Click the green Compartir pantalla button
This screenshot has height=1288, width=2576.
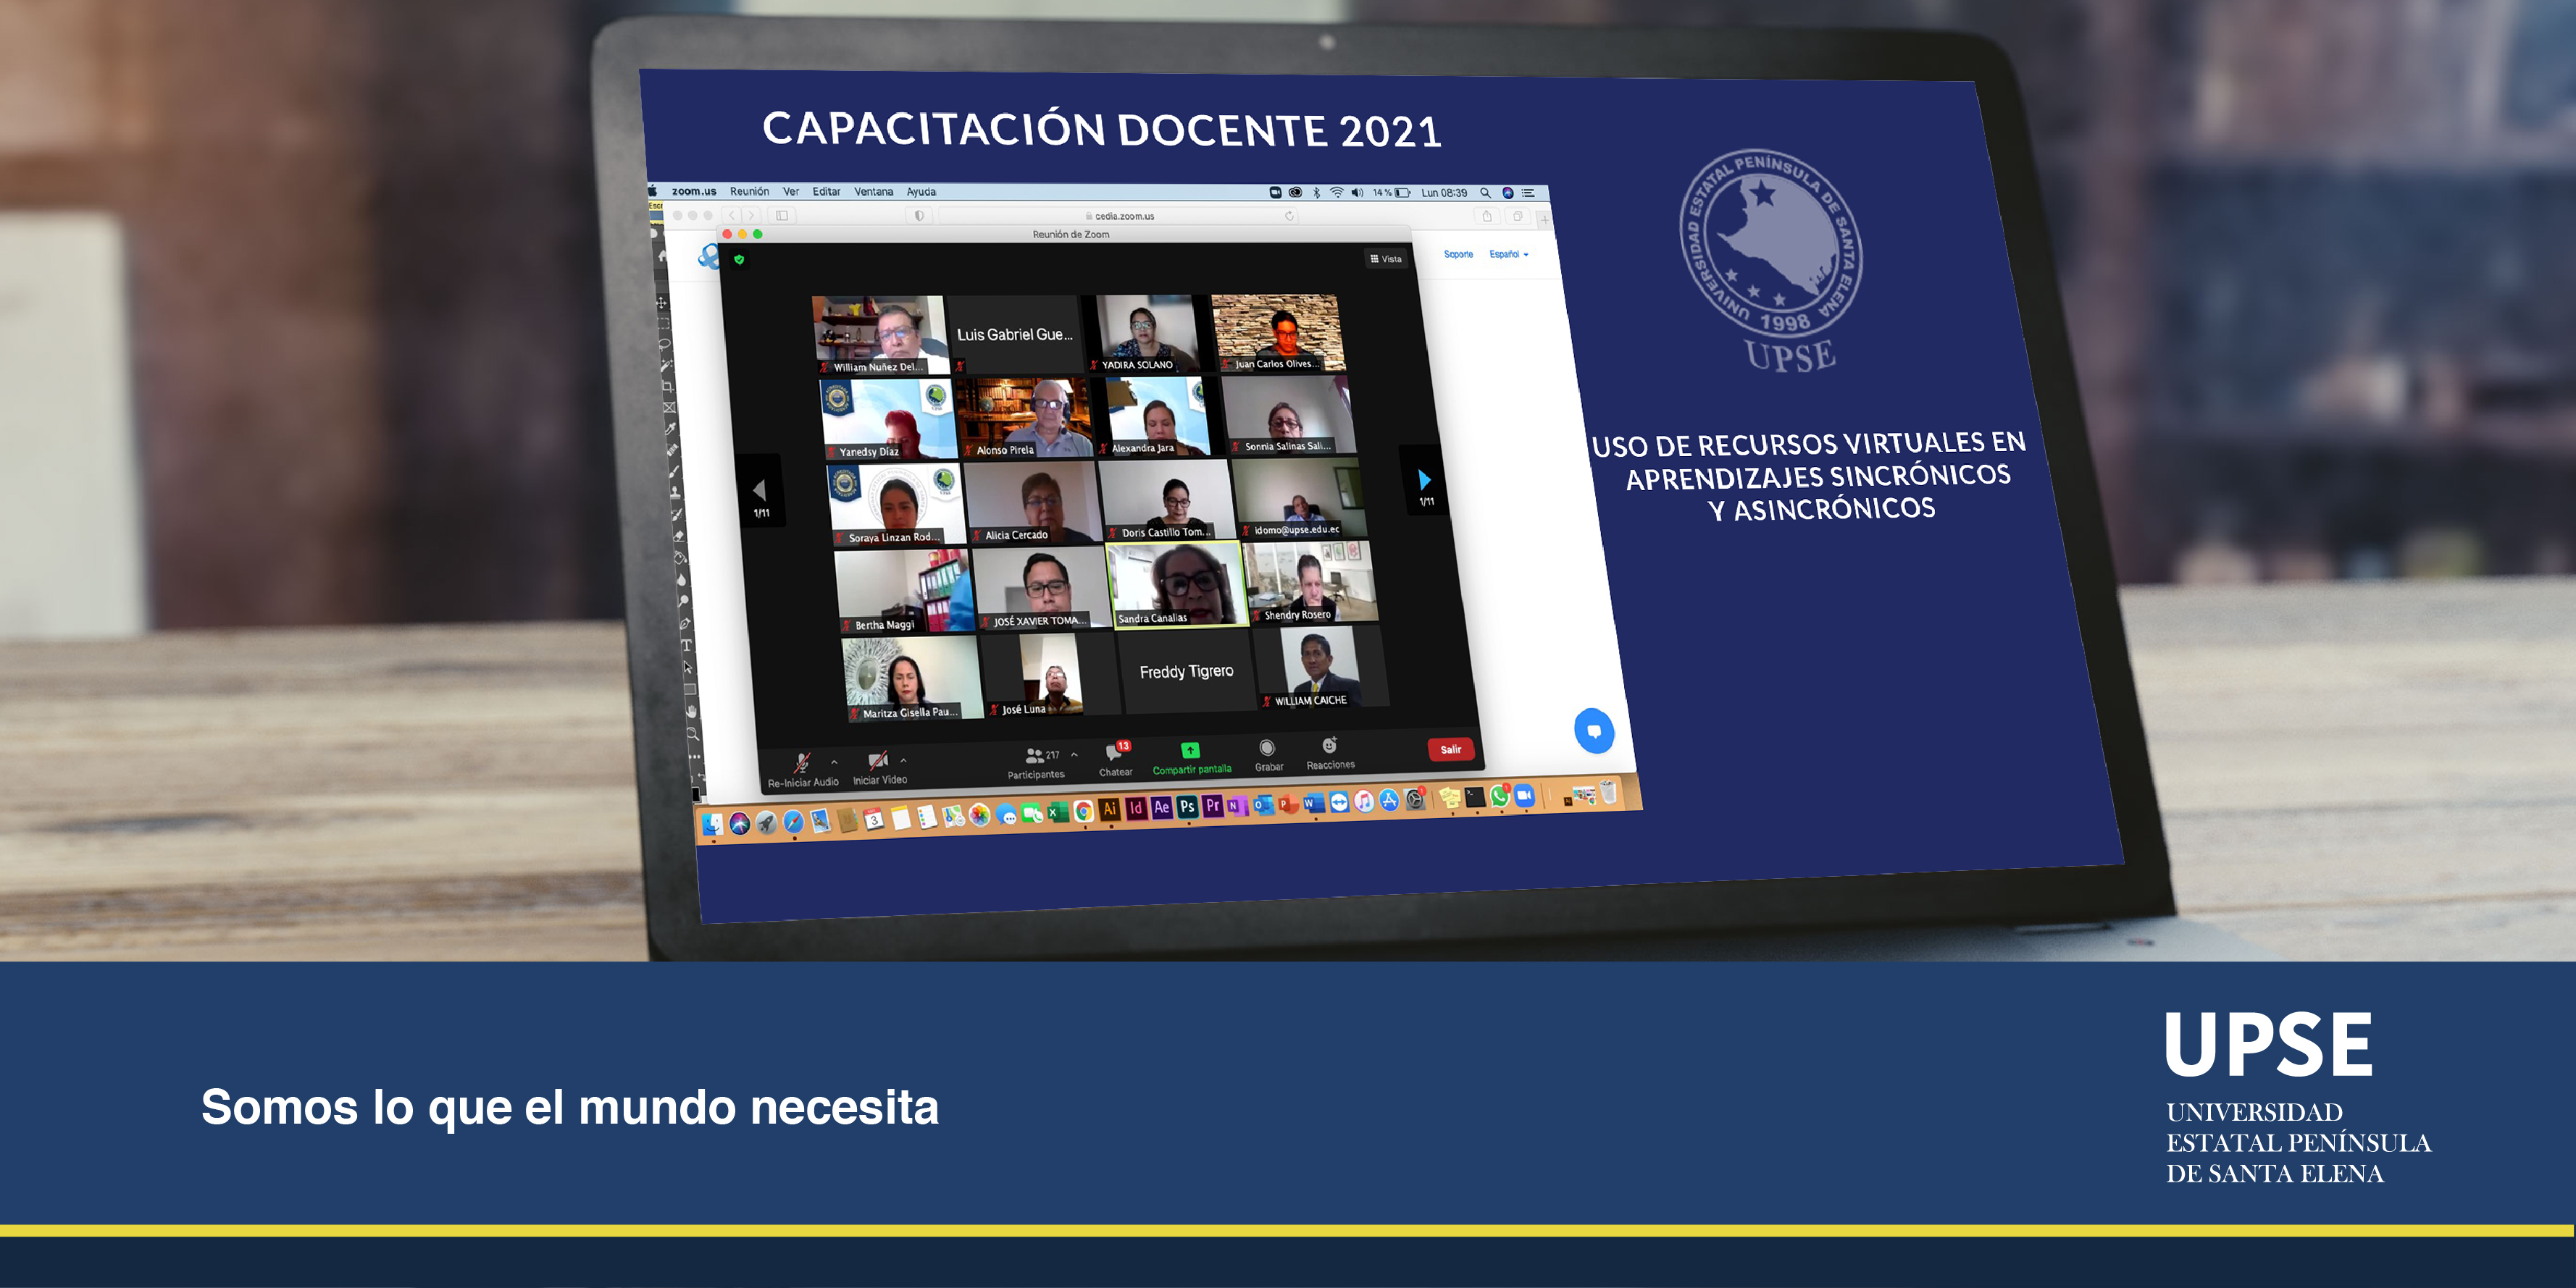pyautogui.click(x=1191, y=757)
